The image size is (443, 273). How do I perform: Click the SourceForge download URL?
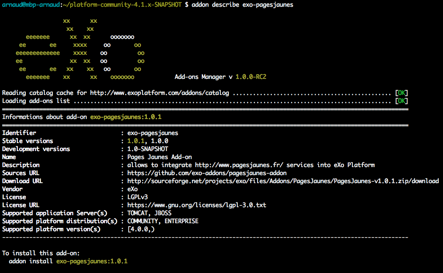(x=283, y=181)
